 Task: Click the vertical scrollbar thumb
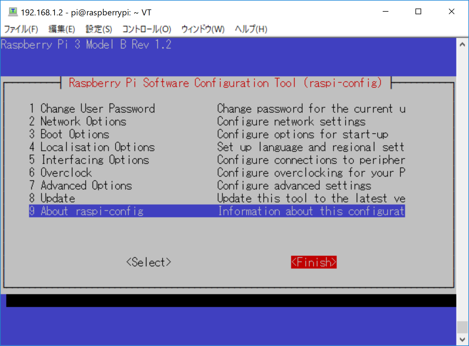pos(462,327)
